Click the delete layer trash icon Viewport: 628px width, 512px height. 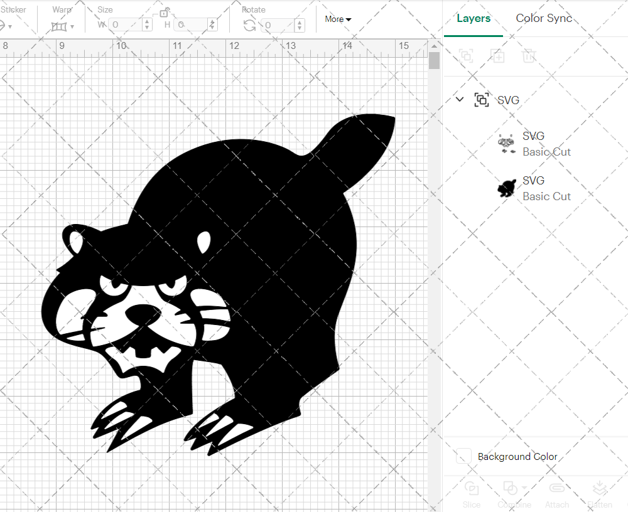click(529, 56)
